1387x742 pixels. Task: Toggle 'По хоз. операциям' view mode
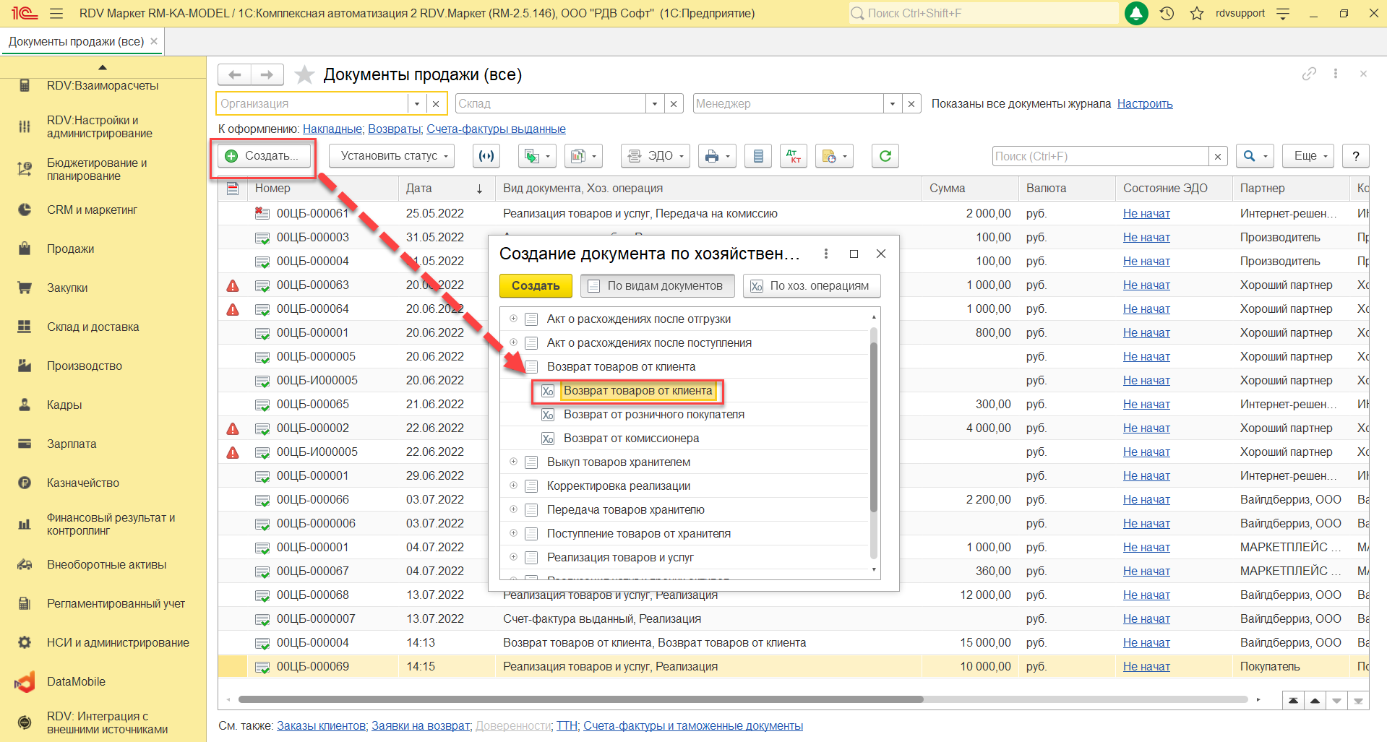click(811, 286)
